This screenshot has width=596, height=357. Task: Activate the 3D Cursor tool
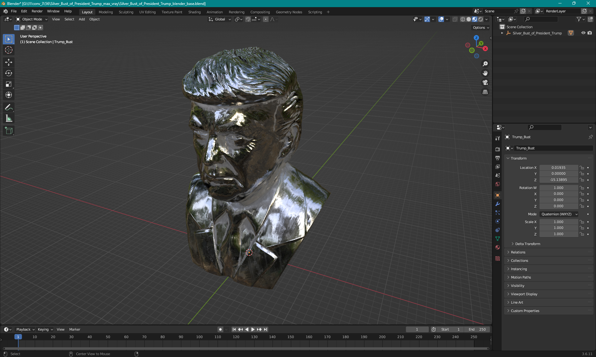(9, 50)
